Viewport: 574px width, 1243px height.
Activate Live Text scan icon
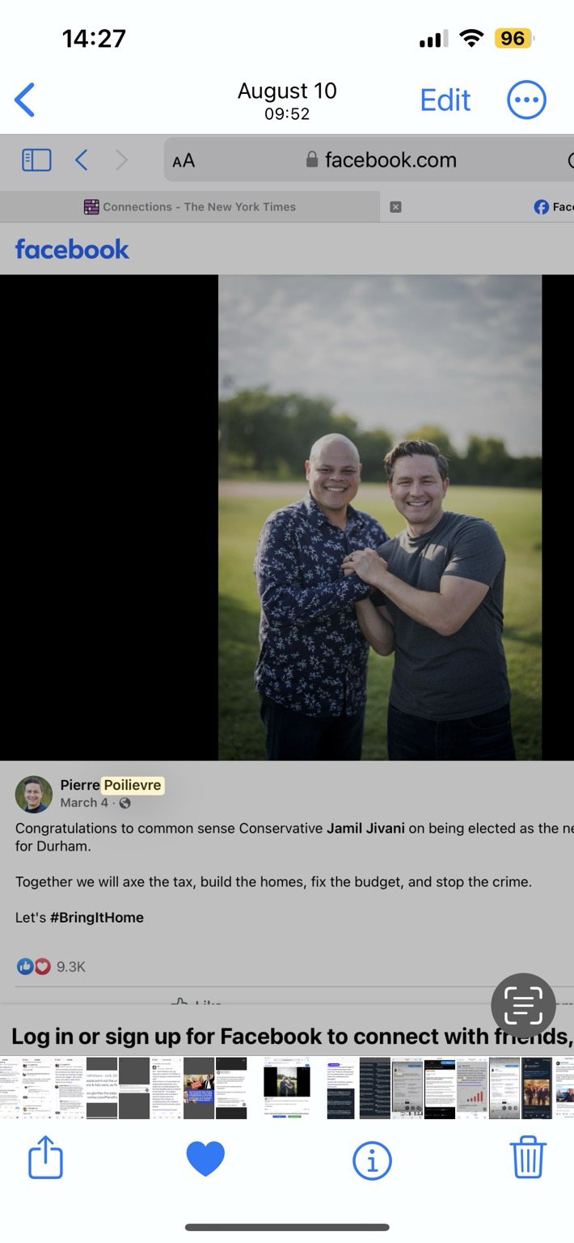tap(523, 1005)
